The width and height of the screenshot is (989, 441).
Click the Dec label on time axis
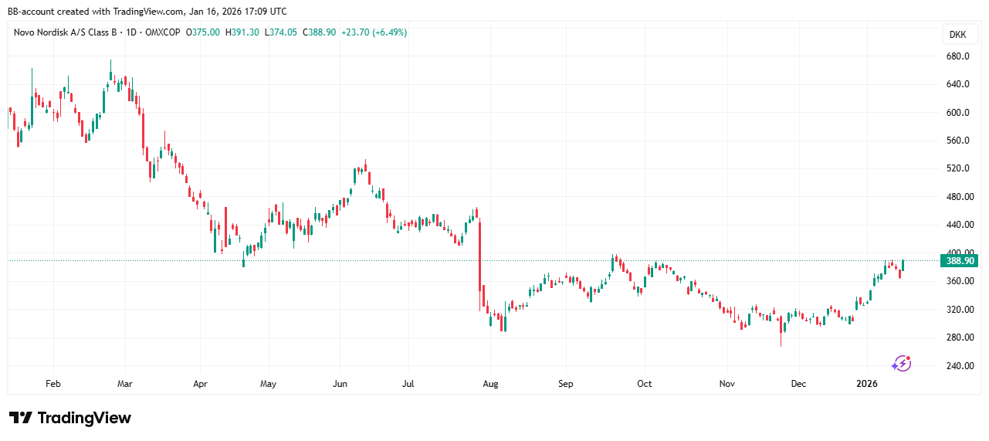click(x=799, y=383)
